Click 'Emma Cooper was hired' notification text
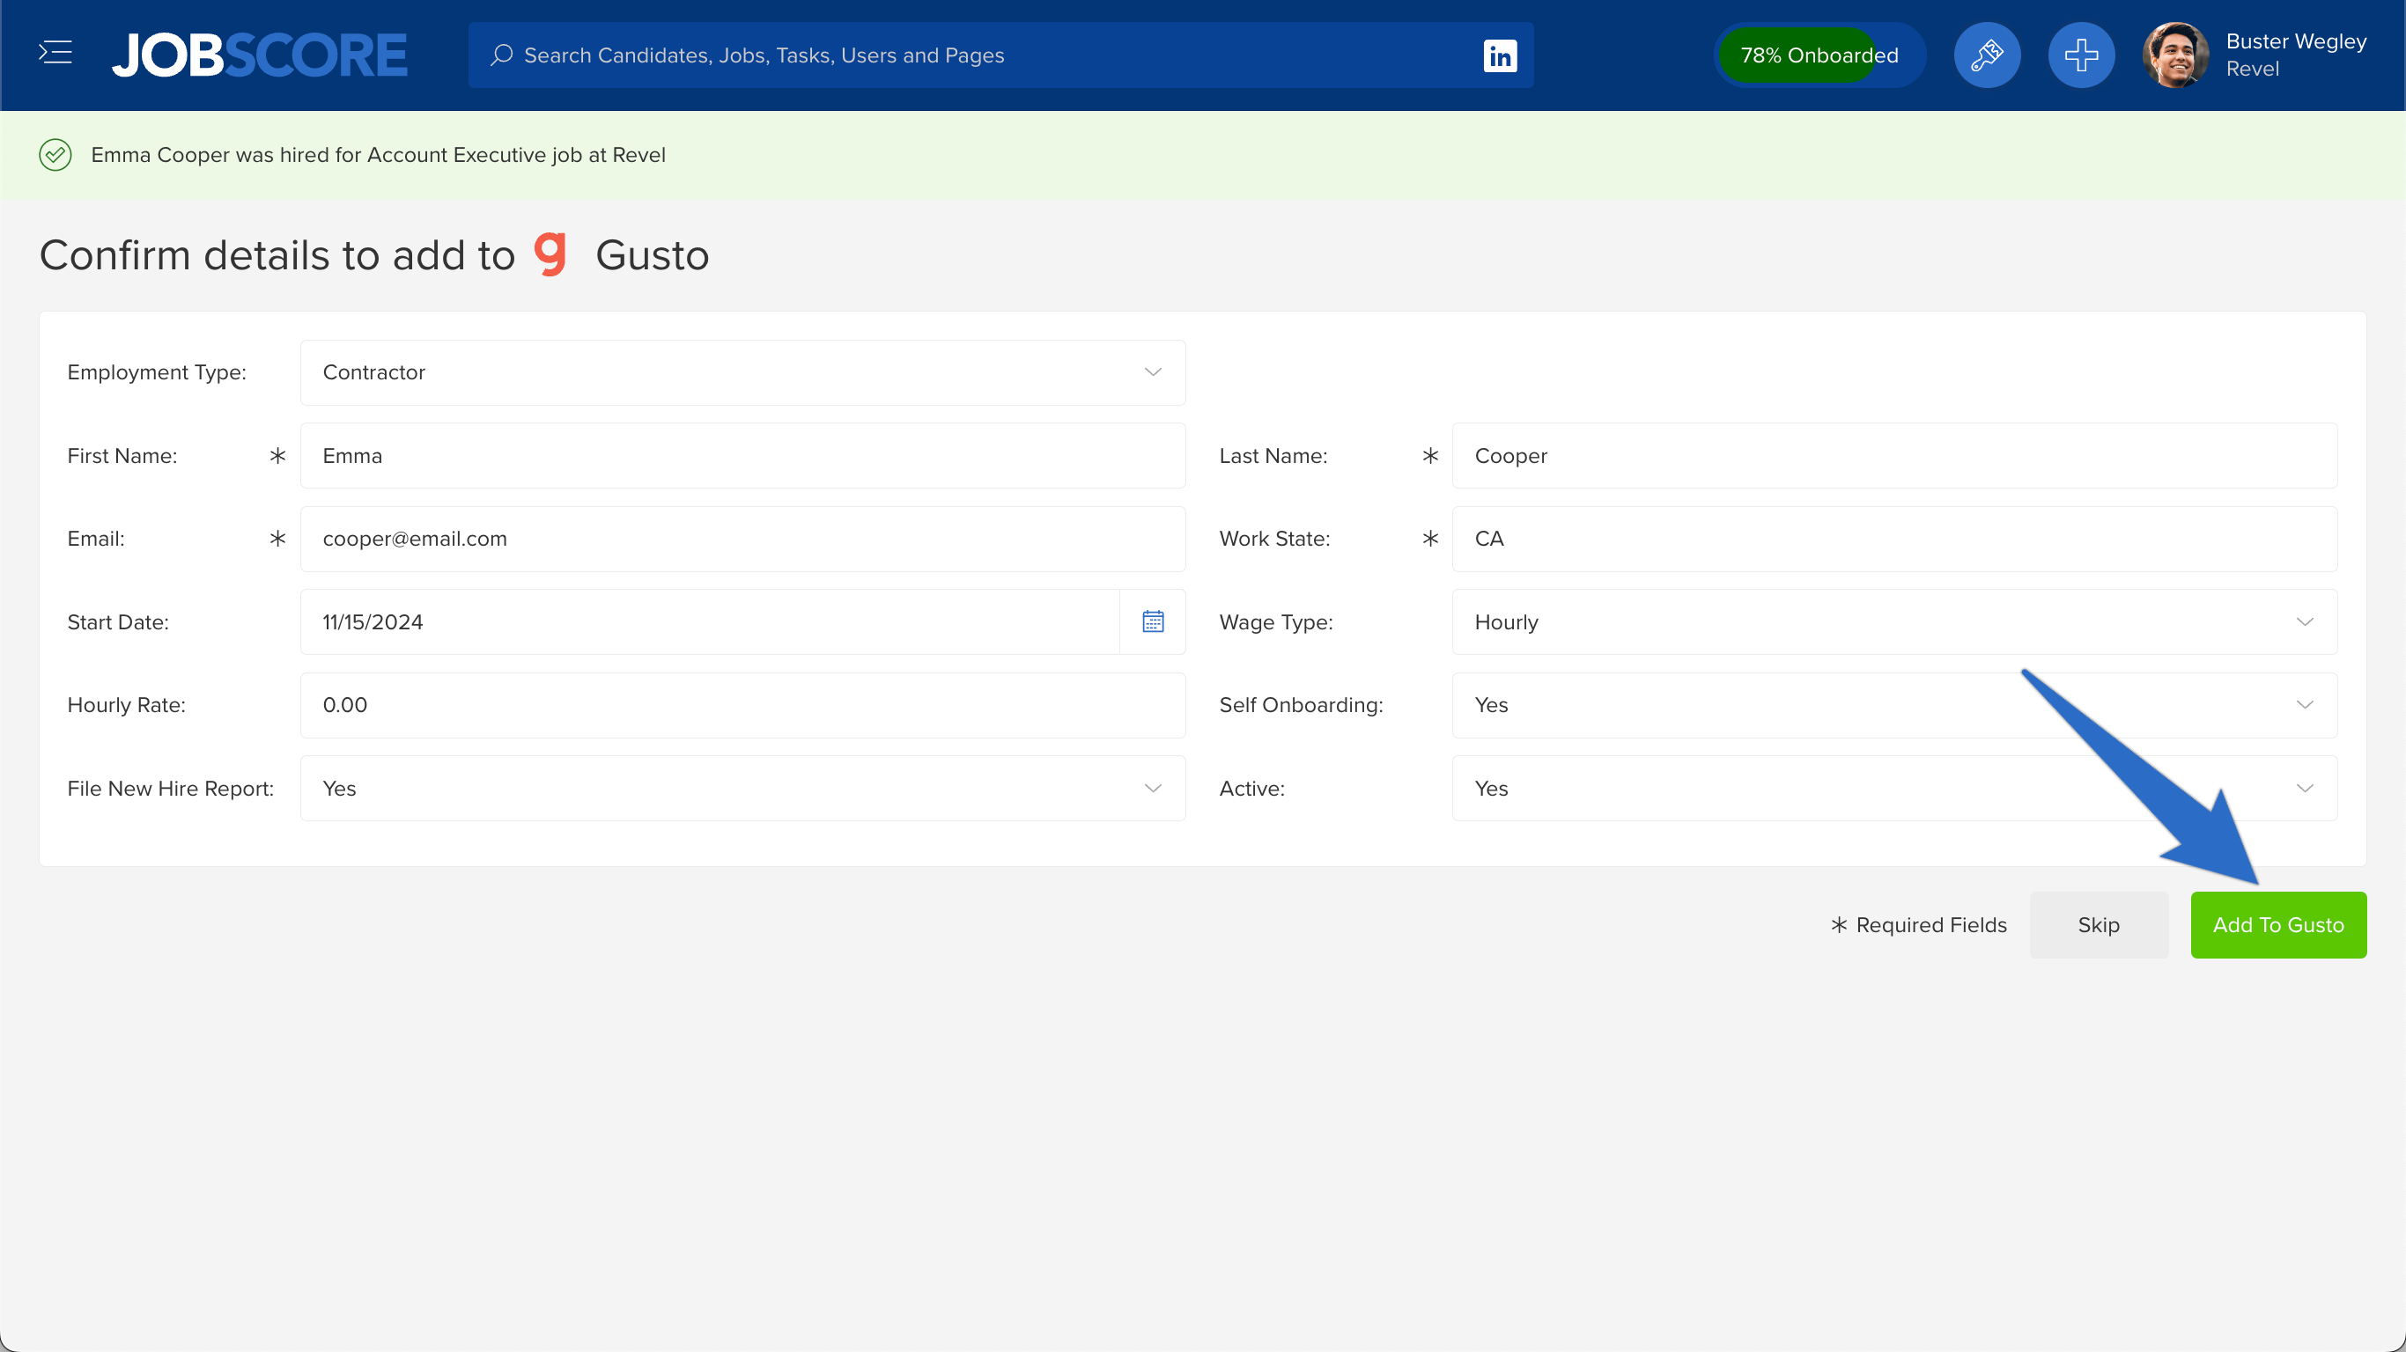This screenshot has width=2406, height=1352. point(379,155)
